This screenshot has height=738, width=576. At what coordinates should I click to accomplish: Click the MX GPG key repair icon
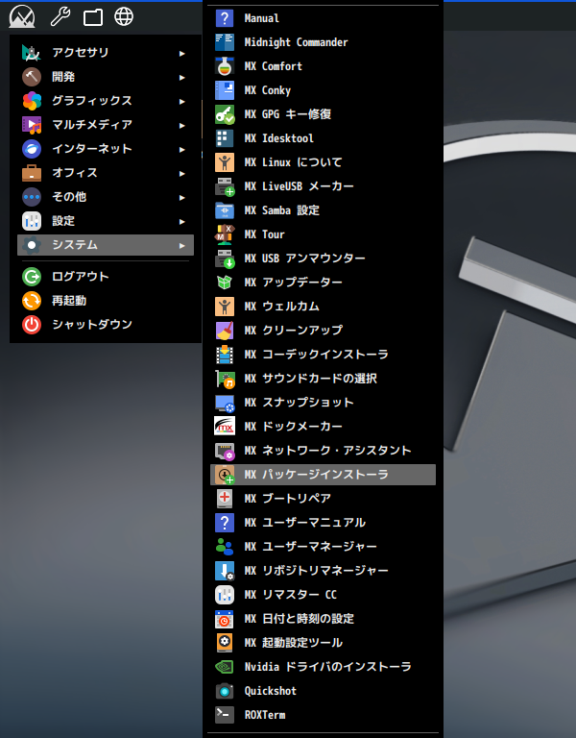pyautogui.click(x=225, y=114)
